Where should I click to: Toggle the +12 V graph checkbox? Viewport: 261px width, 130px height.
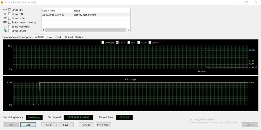[x=139, y=42]
